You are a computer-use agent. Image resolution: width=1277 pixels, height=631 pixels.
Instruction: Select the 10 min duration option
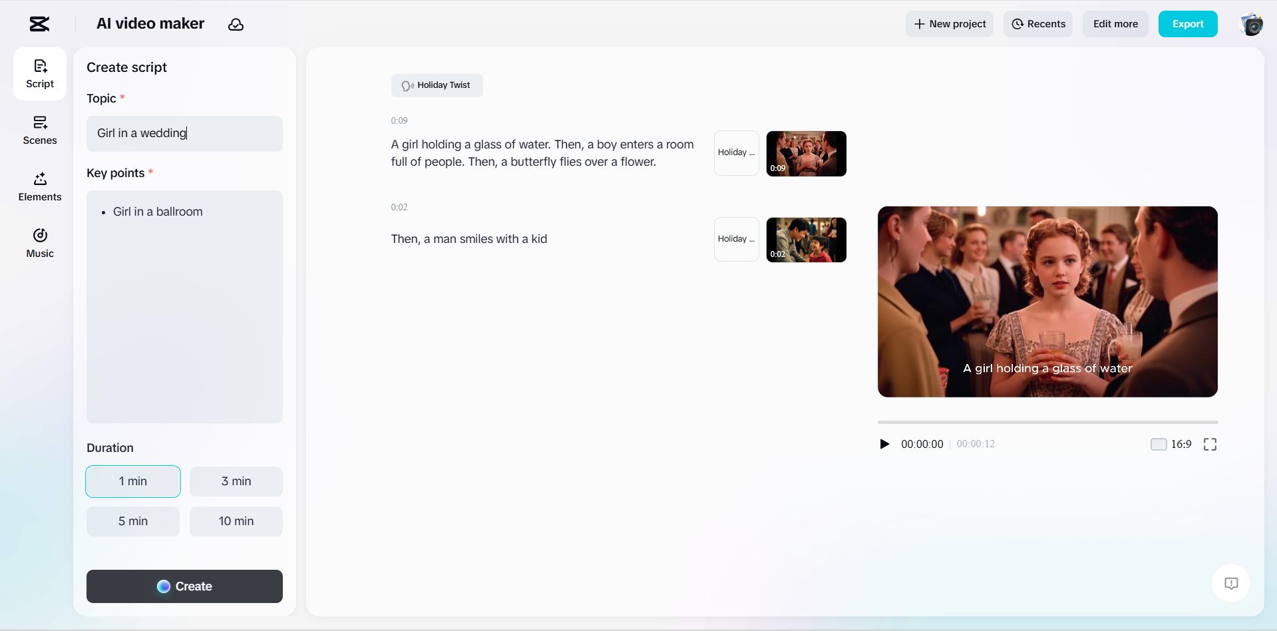point(236,521)
